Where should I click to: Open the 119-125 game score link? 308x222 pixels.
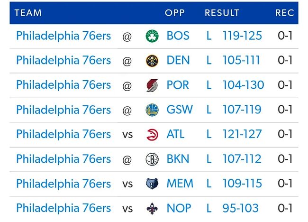point(242,36)
